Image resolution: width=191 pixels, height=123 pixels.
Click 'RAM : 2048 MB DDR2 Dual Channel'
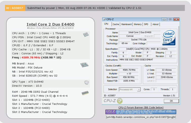point(35,92)
